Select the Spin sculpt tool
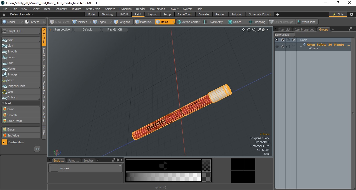 tap(21, 92)
